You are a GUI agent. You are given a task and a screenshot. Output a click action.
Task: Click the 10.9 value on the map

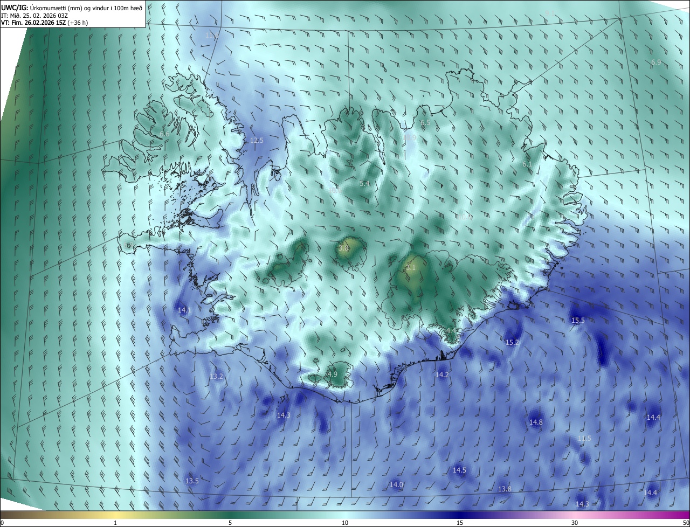[x=410, y=138]
